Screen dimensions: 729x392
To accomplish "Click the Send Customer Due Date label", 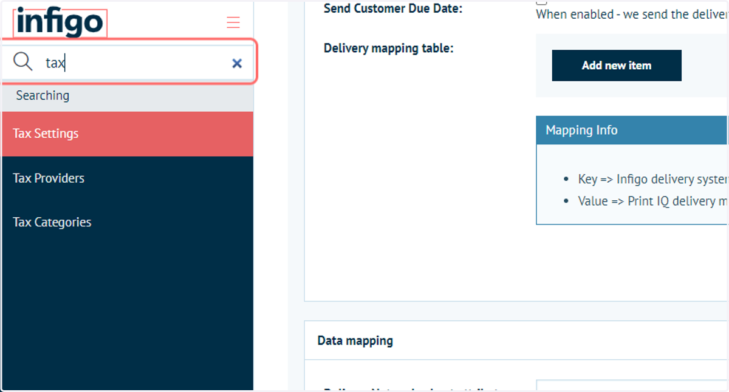I will 393,8.
